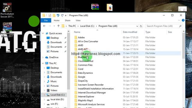The image size is (192, 108).
Task: Open the Firefox folder icon on desktop
Action: coord(109,7)
